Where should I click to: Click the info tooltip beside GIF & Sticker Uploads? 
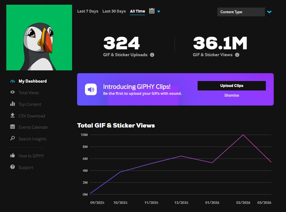click(x=152, y=55)
